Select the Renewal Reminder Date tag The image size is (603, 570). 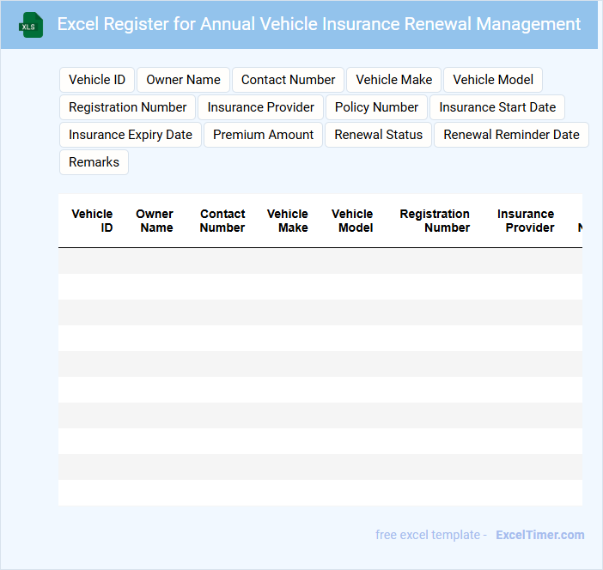tap(511, 135)
